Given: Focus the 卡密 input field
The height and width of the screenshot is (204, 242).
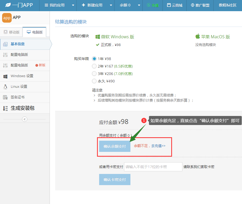Looking at the screenshot, I should click(x=153, y=167).
